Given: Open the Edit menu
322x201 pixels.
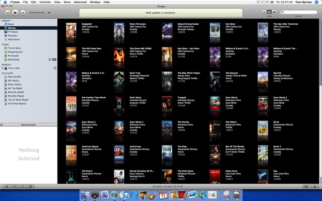Looking at the screenshot, I should [33, 2].
